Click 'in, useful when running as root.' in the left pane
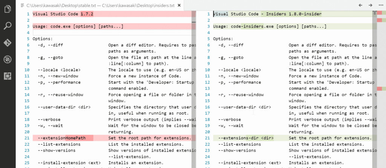386x168 pixels. 149,113
